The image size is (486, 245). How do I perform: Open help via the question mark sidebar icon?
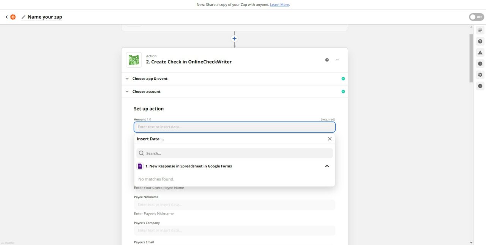[x=480, y=41]
